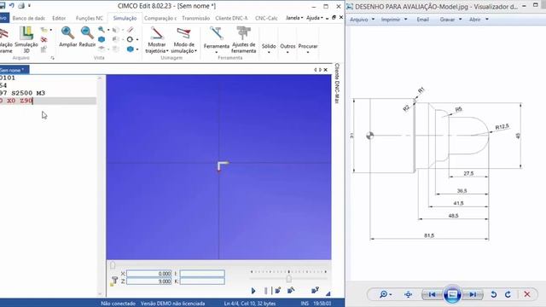546x307 pixels.
Task: Click the circle view icon in Vista group
Action: click(x=130, y=39)
